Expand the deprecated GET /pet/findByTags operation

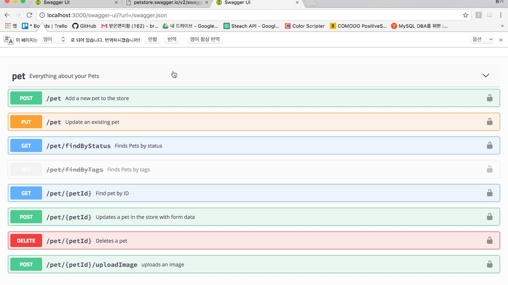point(254,169)
